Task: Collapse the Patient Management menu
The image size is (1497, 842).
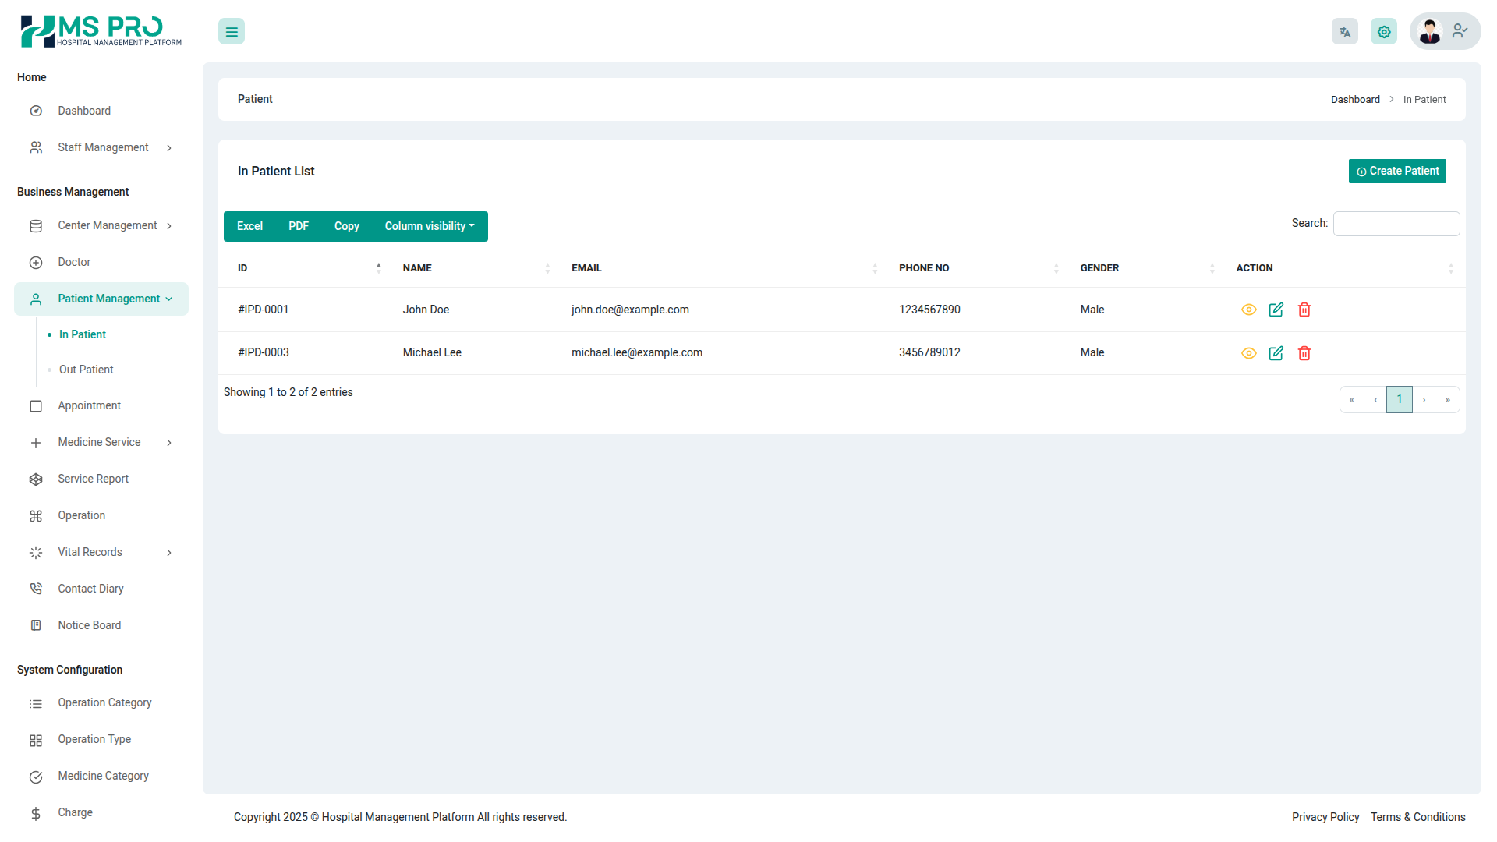Action: [x=101, y=299]
